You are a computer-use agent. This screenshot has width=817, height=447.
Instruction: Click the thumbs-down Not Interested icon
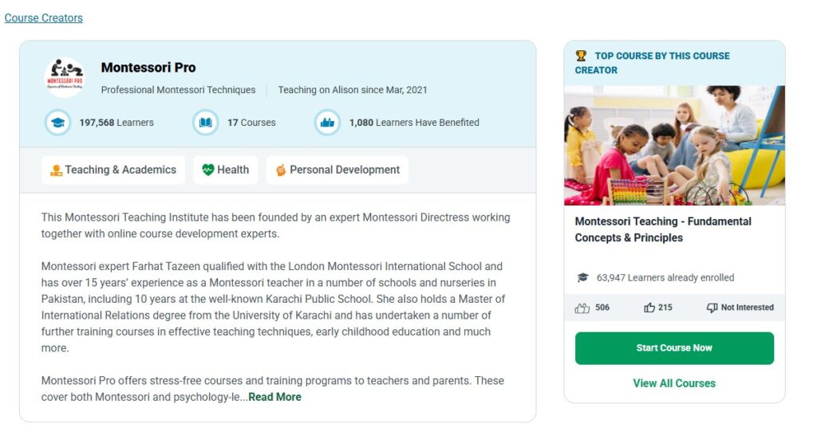point(712,308)
